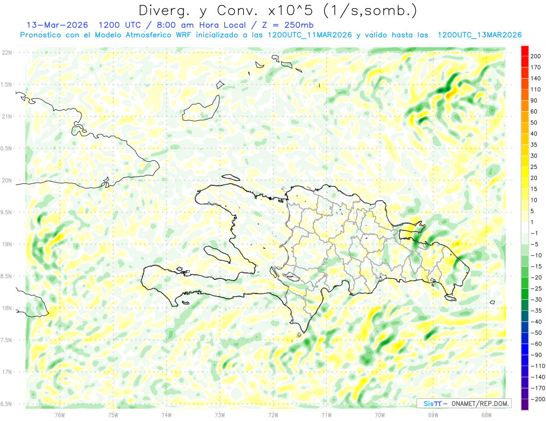Click the positive 15 value on color scale
The image size is (546, 421).
pos(534,189)
